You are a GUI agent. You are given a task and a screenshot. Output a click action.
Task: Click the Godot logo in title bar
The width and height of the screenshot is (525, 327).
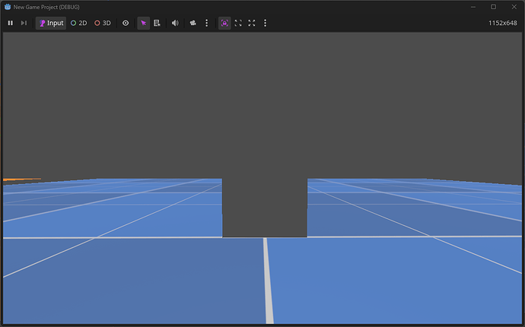[x=8, y=7]
